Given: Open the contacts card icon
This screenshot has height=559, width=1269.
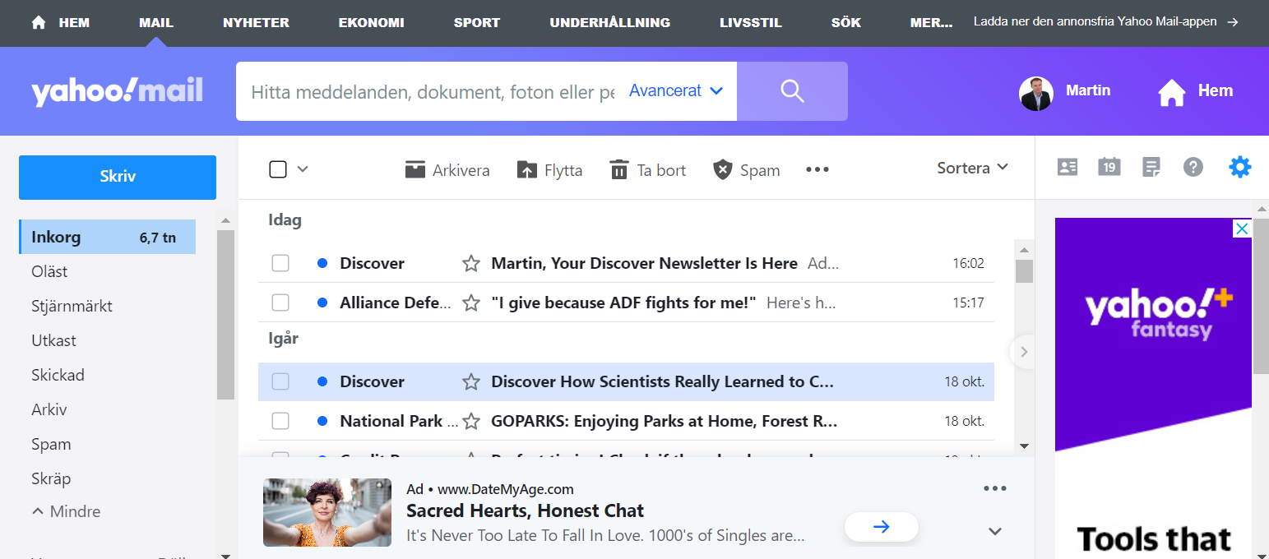Looking at the screenshot, I should tap(1068, 168).
